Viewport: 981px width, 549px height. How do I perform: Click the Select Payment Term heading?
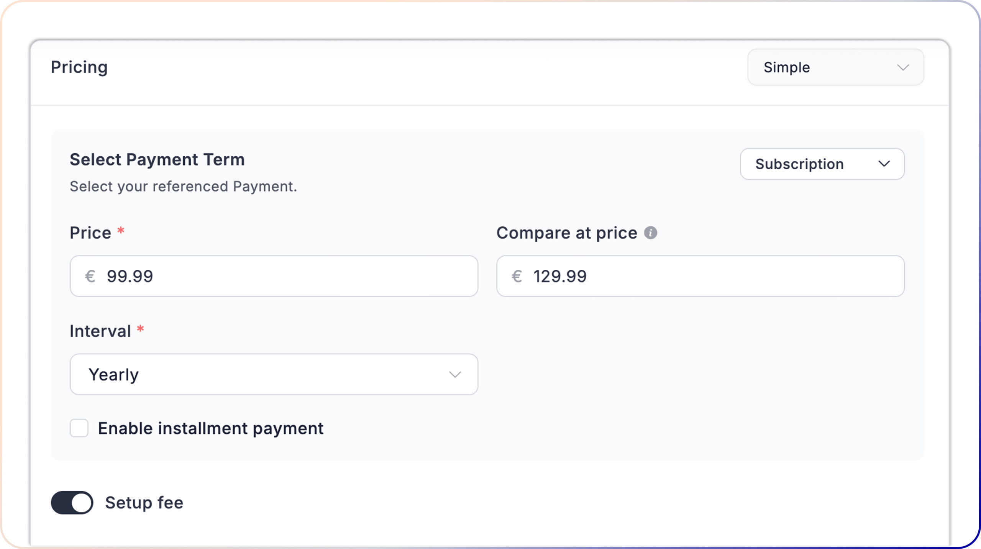pos(157,159)
